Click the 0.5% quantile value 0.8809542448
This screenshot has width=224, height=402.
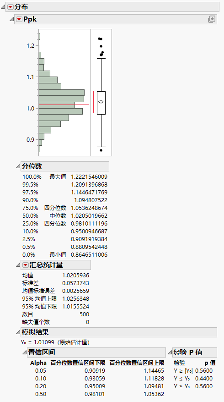(89, 247)
